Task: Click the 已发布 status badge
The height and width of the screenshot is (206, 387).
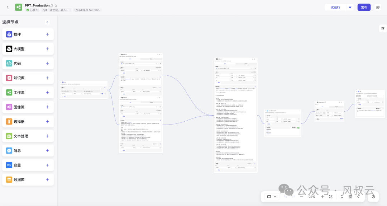Action: pos(32,10)
